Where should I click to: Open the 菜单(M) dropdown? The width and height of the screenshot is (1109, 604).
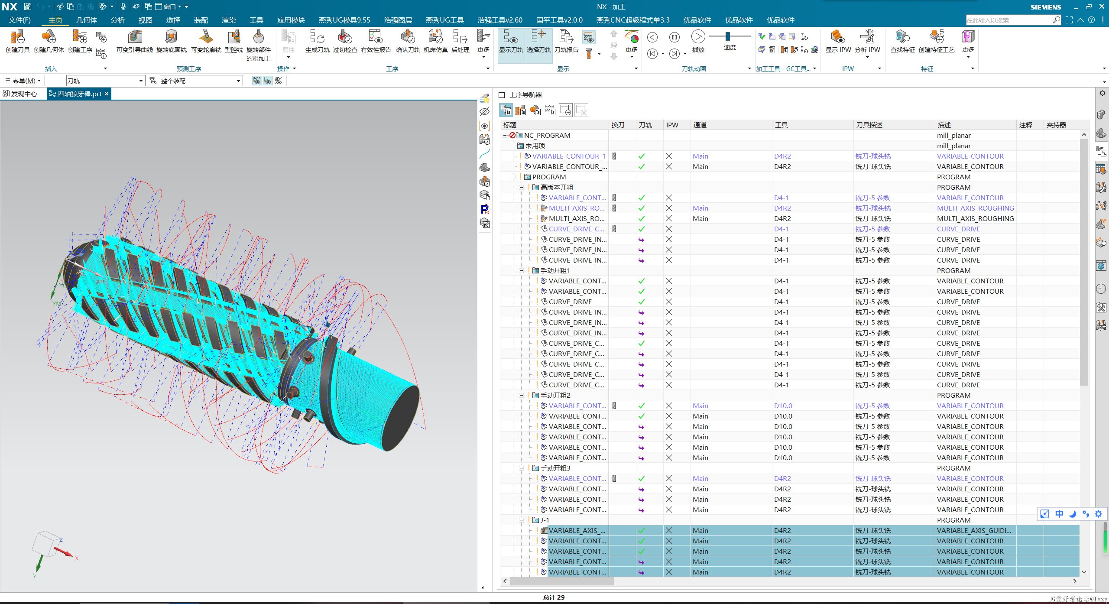(23, 81)
